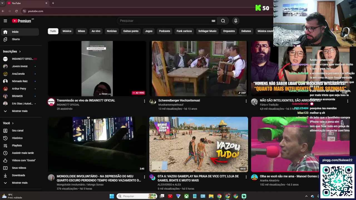Reload the page in the browser
Viewport: 356px width, 200px height.
pyautogui.click(x=16, y=11)
